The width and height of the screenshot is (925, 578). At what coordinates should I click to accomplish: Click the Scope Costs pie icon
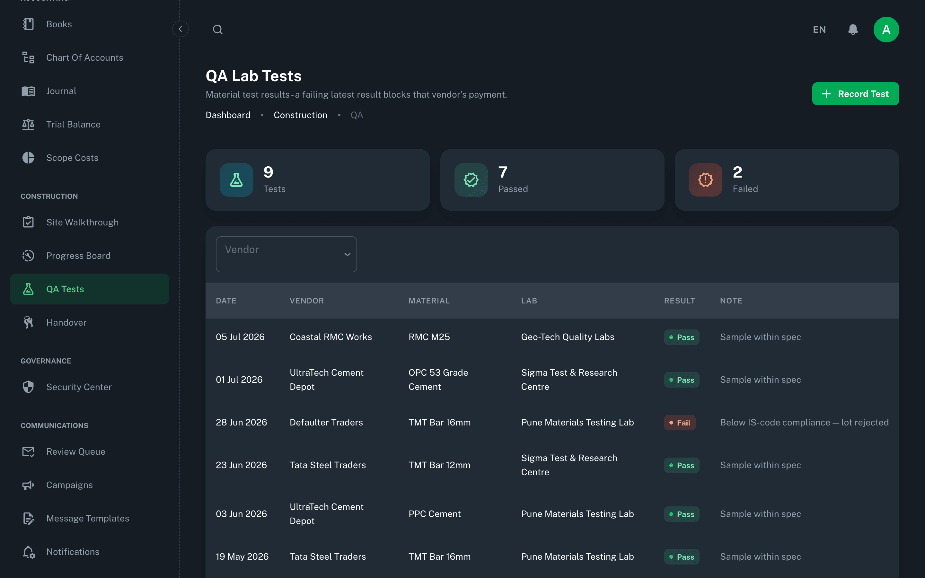[x=28, y=157]
